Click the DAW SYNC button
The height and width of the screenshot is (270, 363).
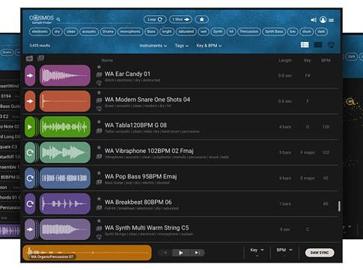point(320,253)
